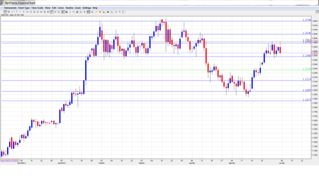Open the Instruments menu

[10, 8]
